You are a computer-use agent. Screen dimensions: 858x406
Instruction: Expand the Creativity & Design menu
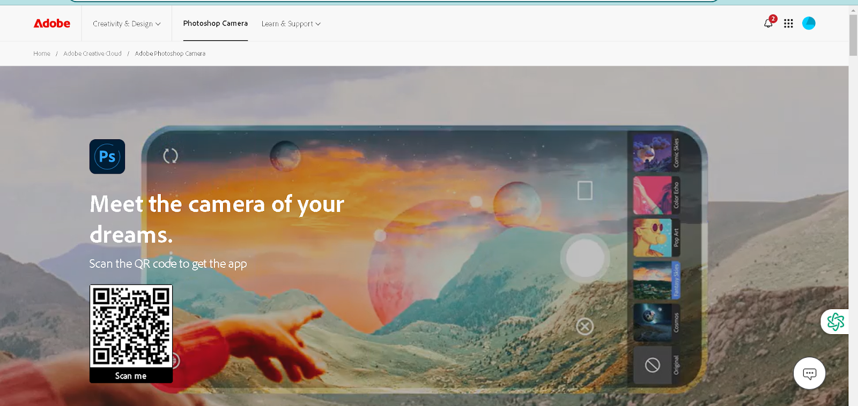[127, 24]
